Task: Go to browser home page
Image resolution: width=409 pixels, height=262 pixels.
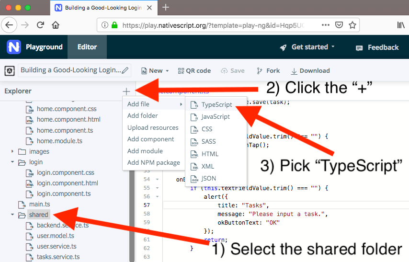Action: tap(56, 25)
